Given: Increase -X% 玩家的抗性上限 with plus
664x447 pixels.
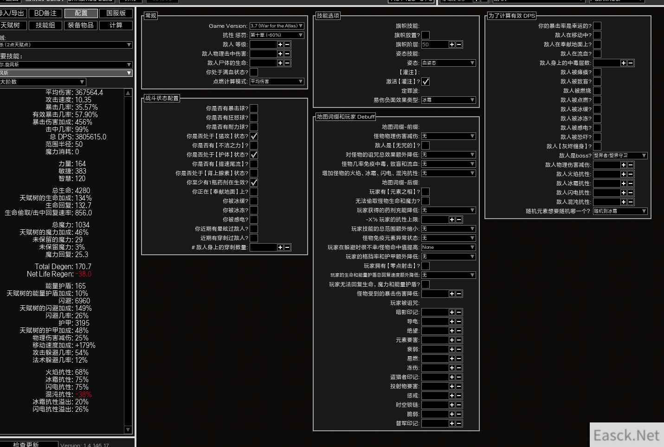Looking at the screenshot, I should pyautogui.click(x=452, y=220).
